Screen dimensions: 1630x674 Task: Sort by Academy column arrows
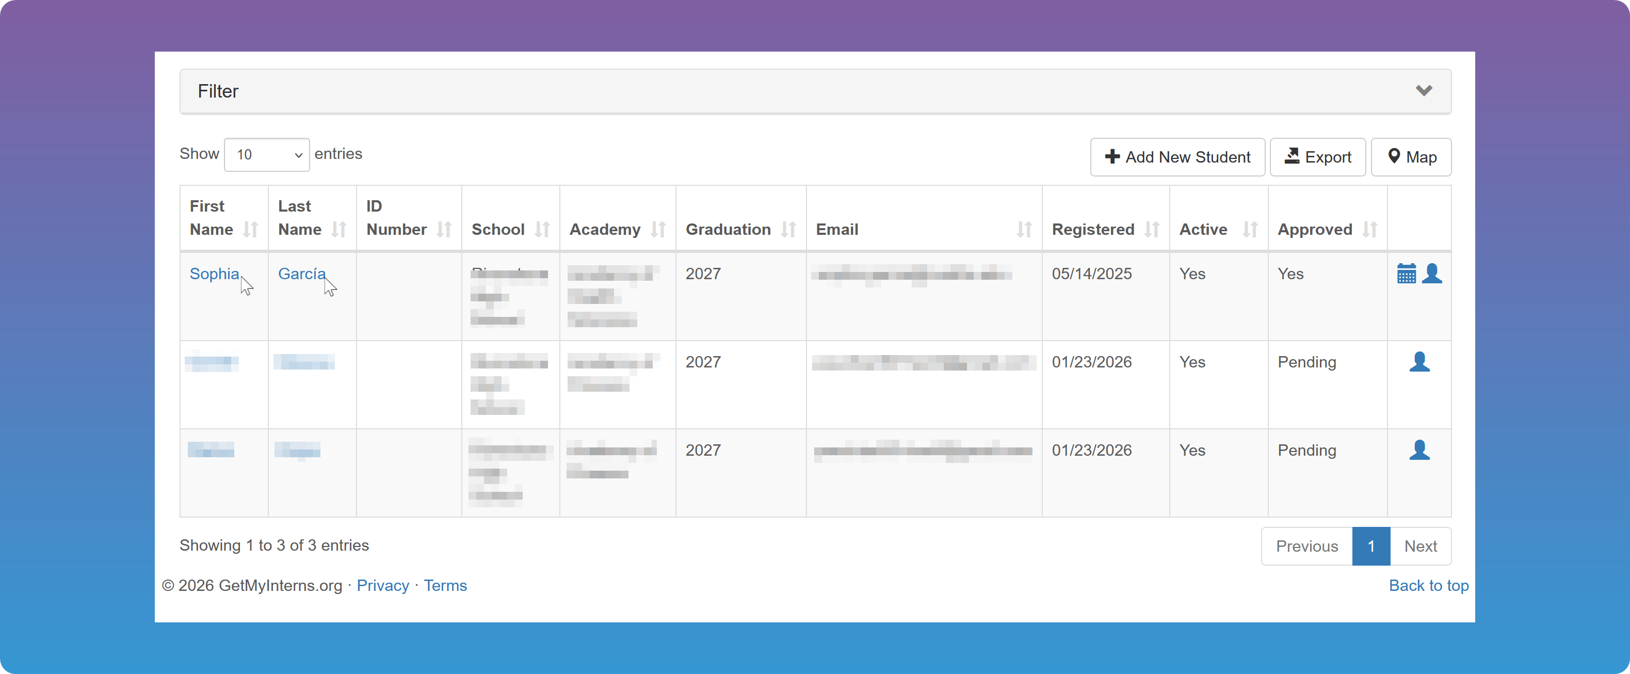coord(658,230)
